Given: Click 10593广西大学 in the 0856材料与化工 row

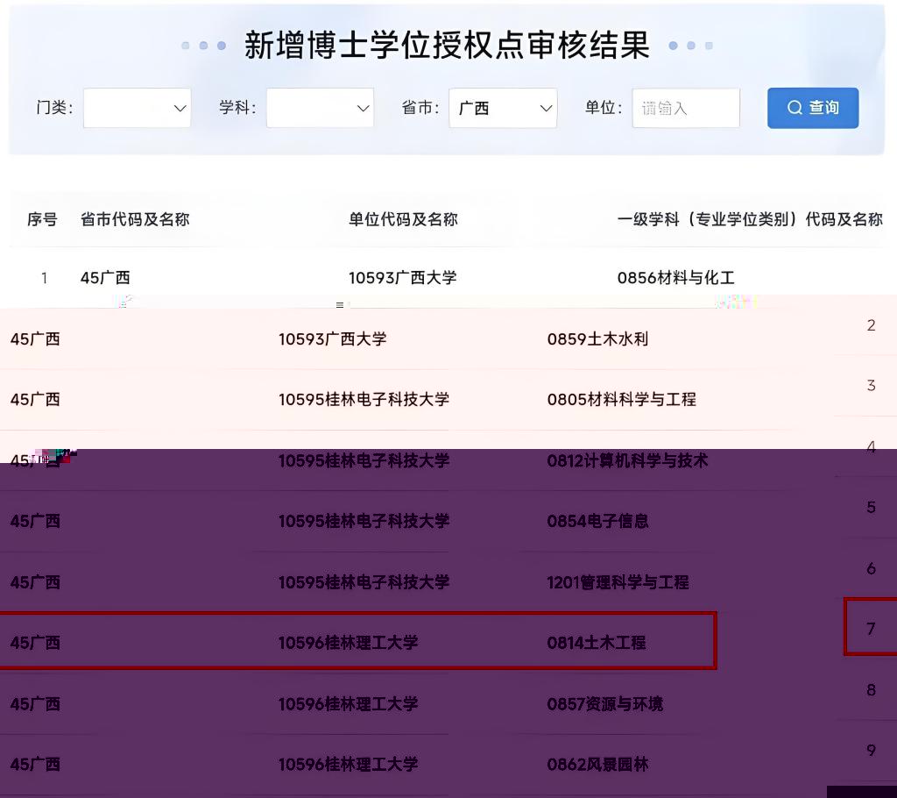Looking at the screenshot, I should (403, 278).
